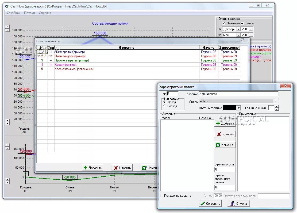Open the CashFlow menu
The height and width of the screenshot is (213, 297).
[x=13, y=13]
